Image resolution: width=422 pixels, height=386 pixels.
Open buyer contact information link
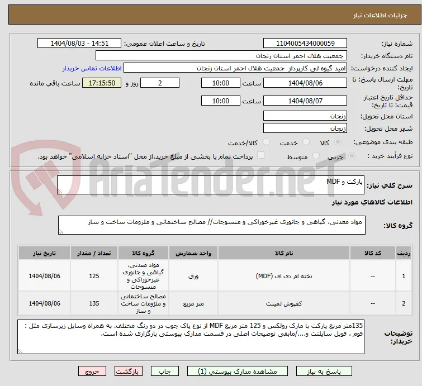pyautogui.click(x=92, y=68)
